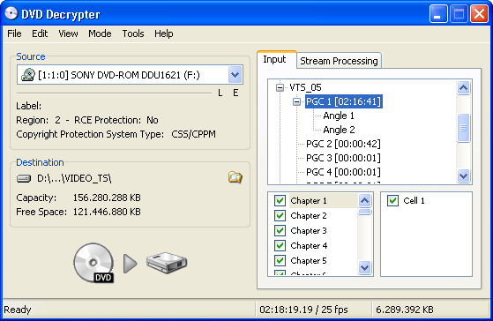Click the L indicator under Source
Screen dimensions: 493x321
[x=220, y=93]
